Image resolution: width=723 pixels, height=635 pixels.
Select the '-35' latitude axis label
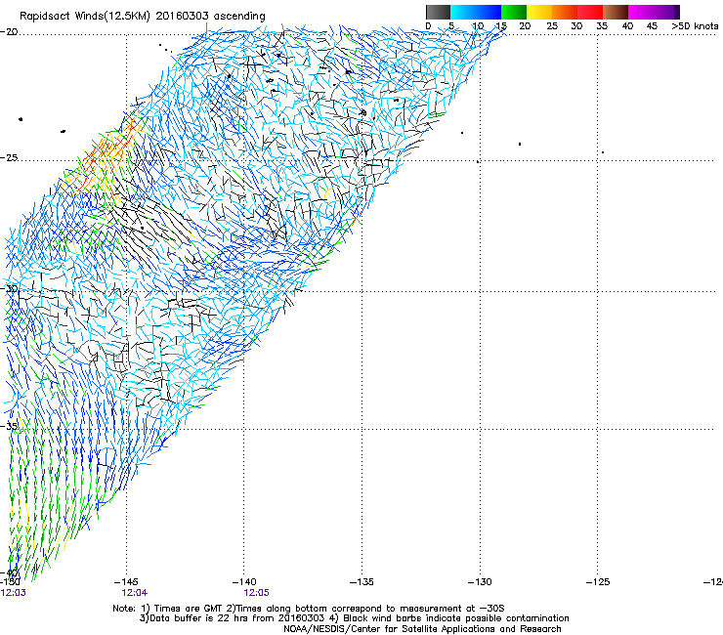pos(9,426)
